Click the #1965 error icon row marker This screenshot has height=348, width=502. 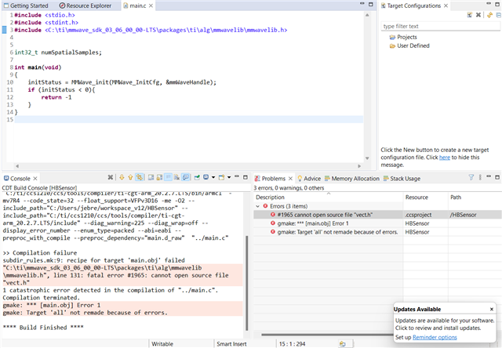(x=273, y=215)
